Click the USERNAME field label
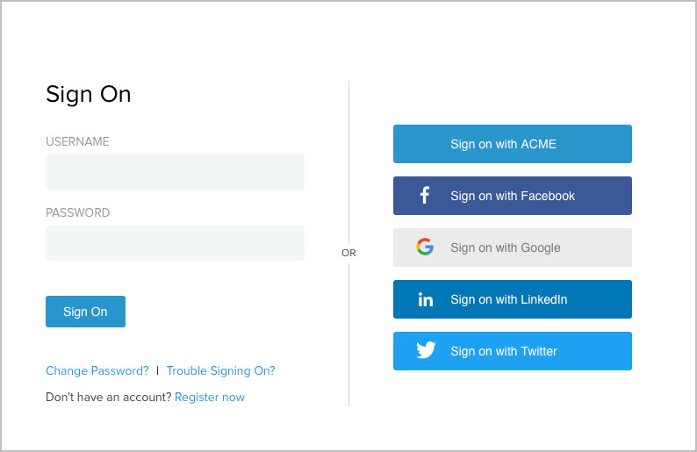Screen dimensions: 697x452 click(x=77, y=141)
